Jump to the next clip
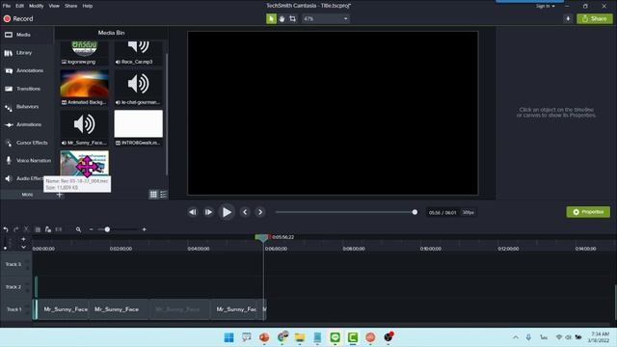The image size is (617, 347). coord(260,212)
